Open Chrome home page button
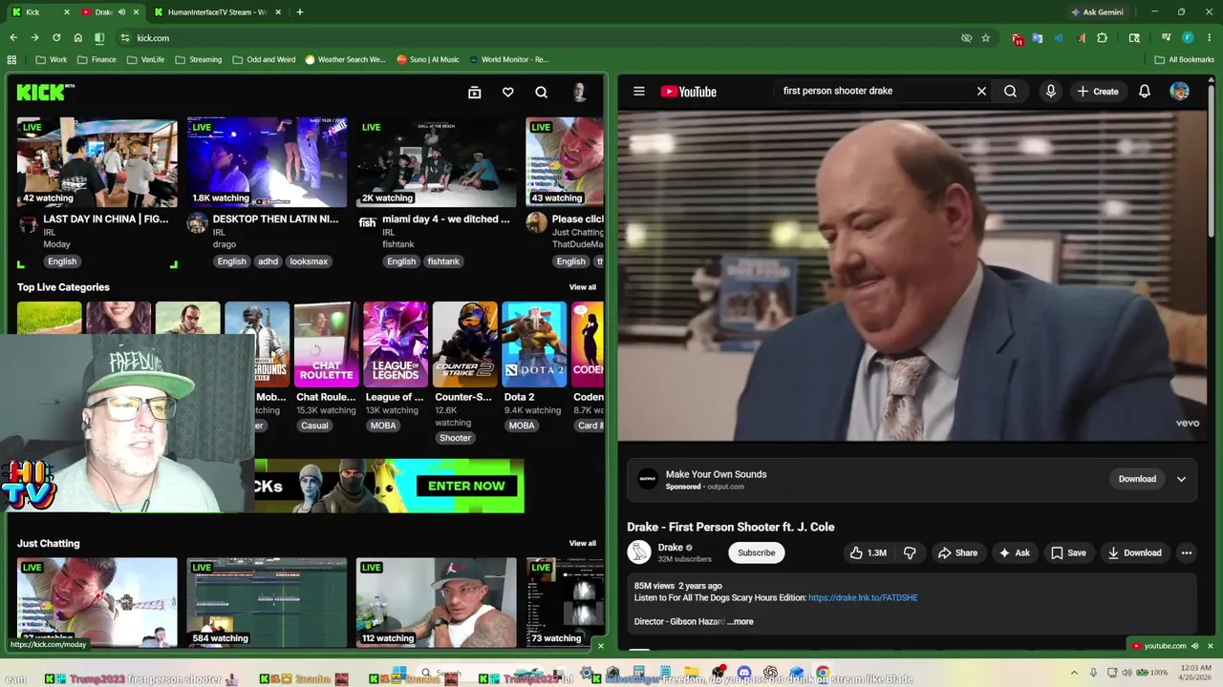This screenshot has height=687, width=1223. point(78,37)
